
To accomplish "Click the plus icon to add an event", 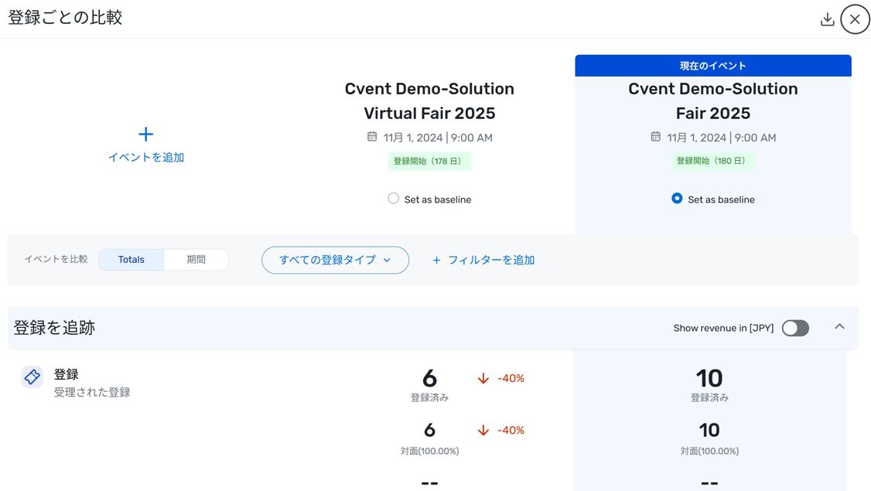I will [145, 134].
